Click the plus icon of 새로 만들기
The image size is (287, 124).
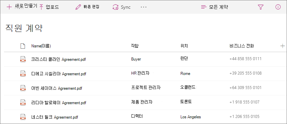coord(9,7)
